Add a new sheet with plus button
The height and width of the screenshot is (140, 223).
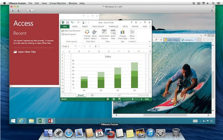[x=92, y=95]
